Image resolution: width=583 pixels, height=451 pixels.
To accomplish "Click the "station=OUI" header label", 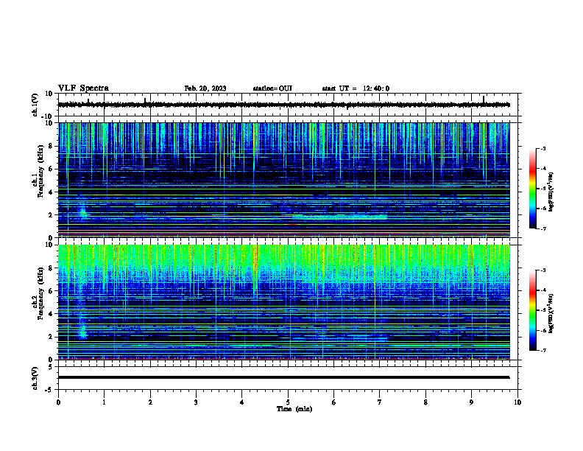I will (x=272, y=88).
